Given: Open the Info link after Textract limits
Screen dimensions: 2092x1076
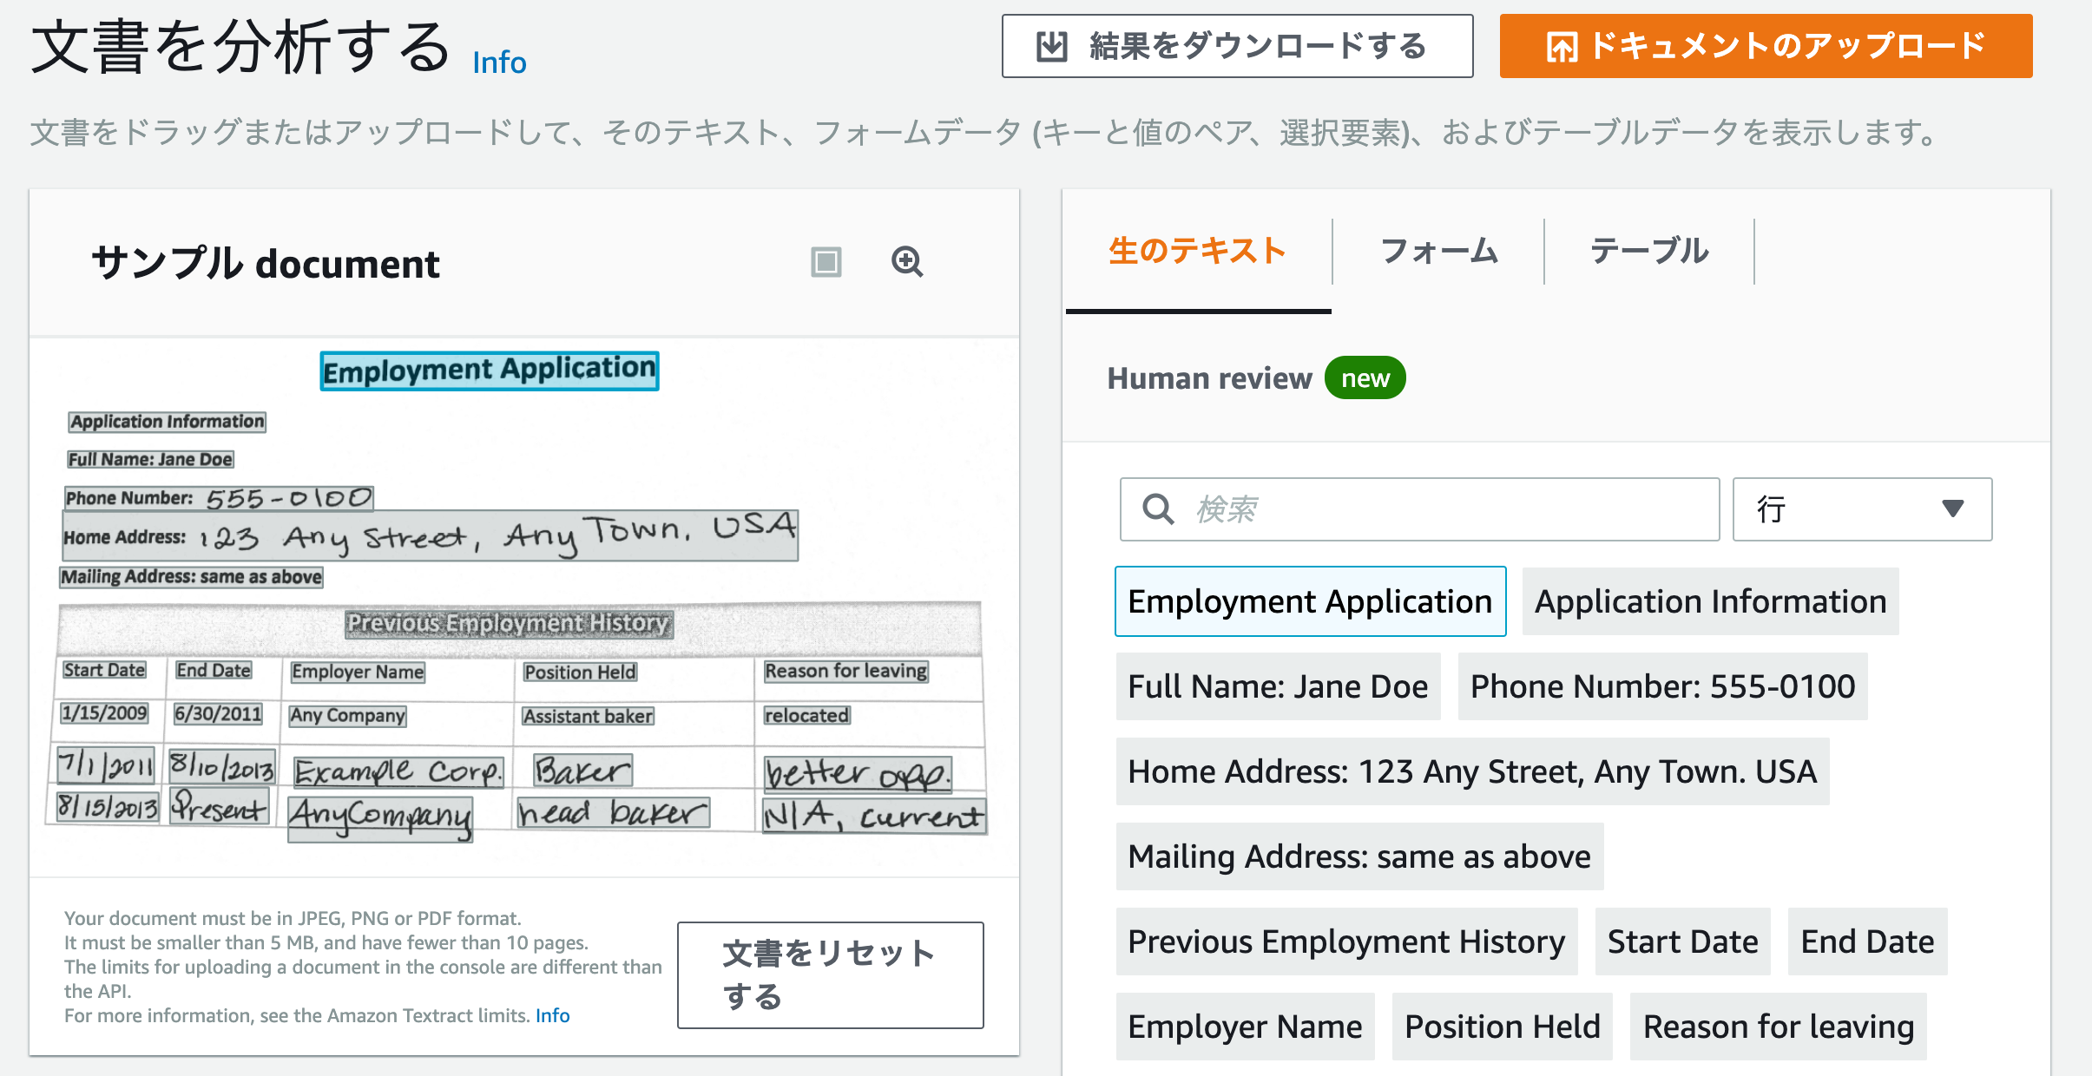Looking at the screenshot, I should (552, 1015).
